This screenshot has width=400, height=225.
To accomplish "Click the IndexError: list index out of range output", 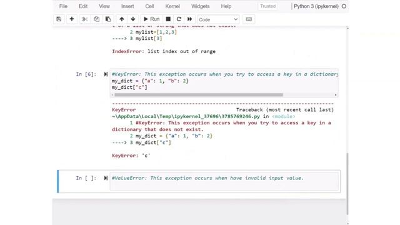I will point(164,51).
